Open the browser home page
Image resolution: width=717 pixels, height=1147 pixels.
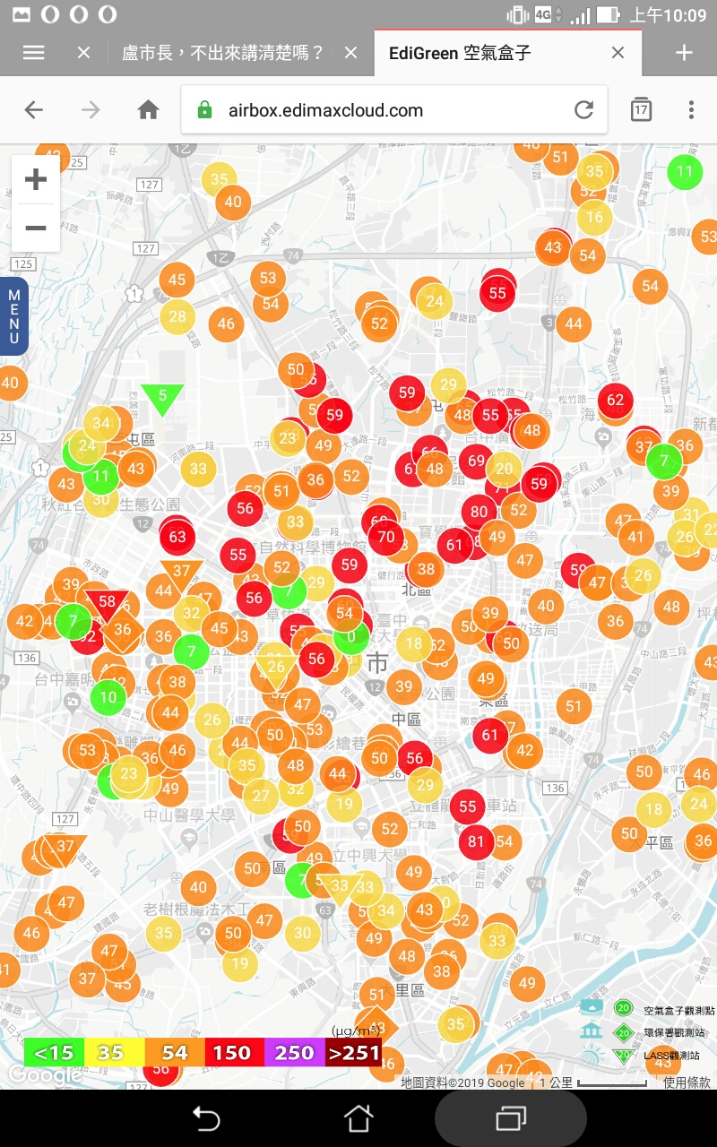pos(148,110)
